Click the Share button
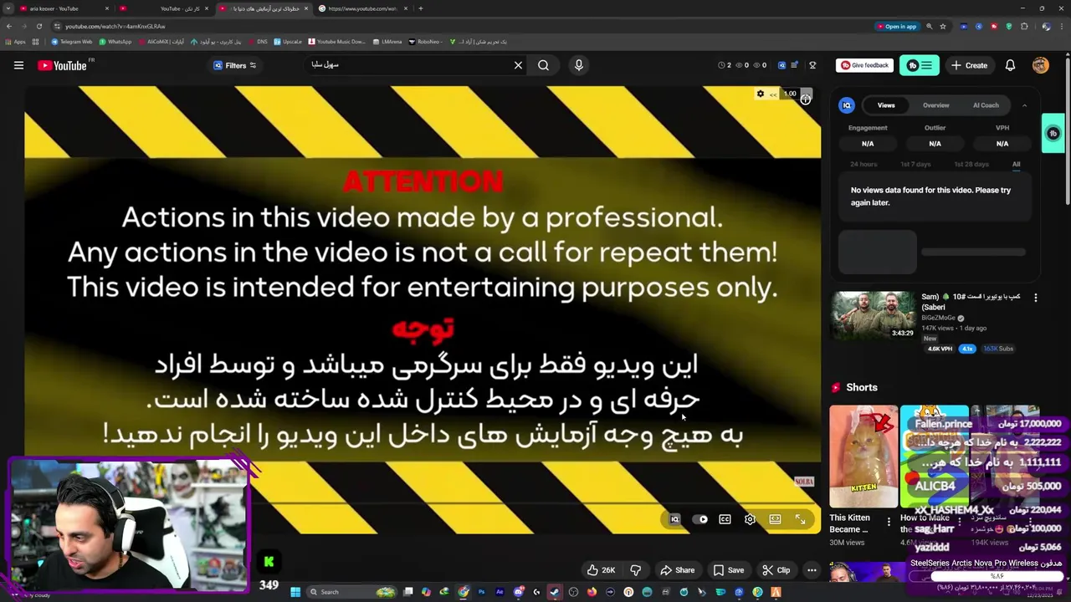The width and height of the screenshot is (1071, 602). click(x=677, y=570)
